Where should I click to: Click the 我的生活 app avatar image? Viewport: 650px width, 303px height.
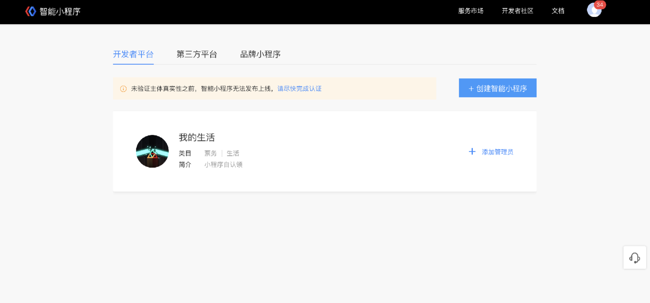152,151
